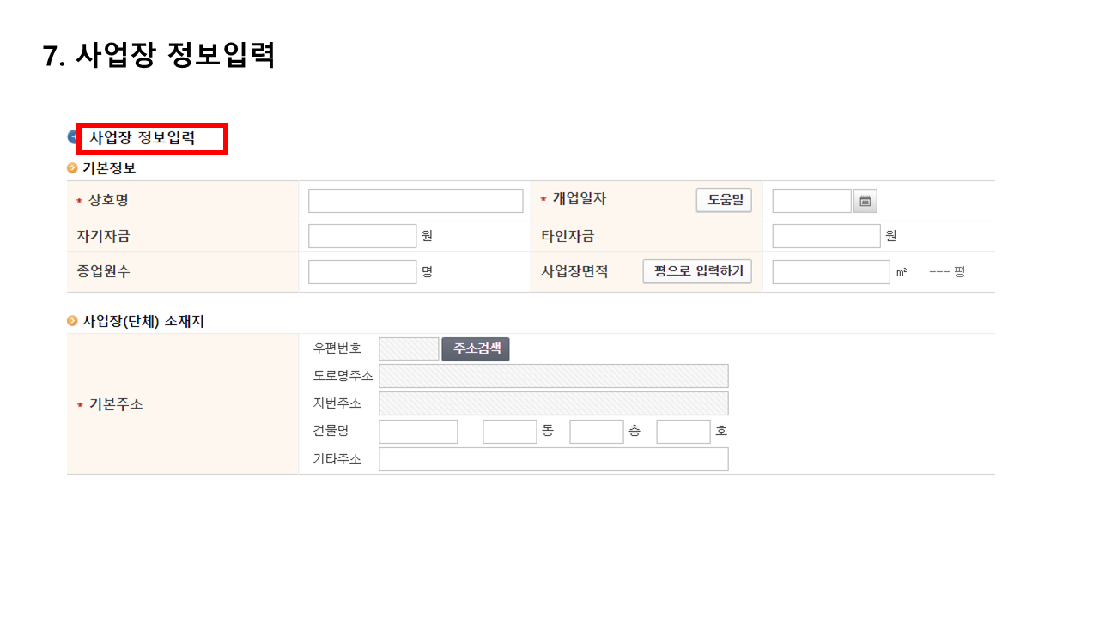Click the 호 unit input field

[x=683, y=431]
